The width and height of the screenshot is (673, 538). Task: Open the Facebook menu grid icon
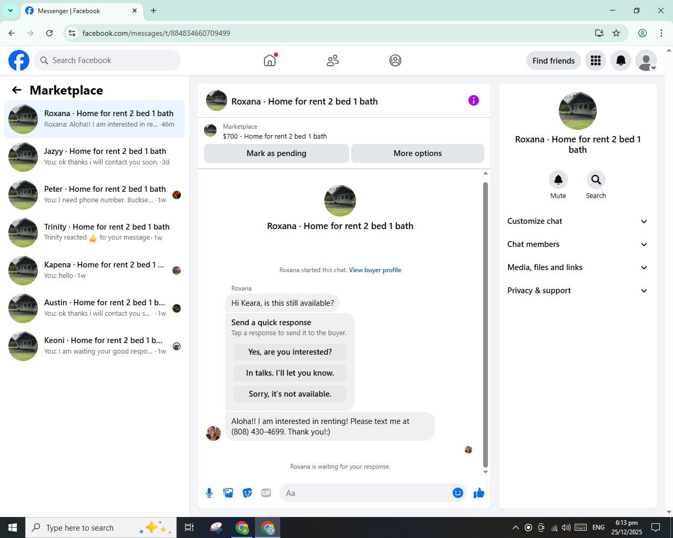click(596, 60)
